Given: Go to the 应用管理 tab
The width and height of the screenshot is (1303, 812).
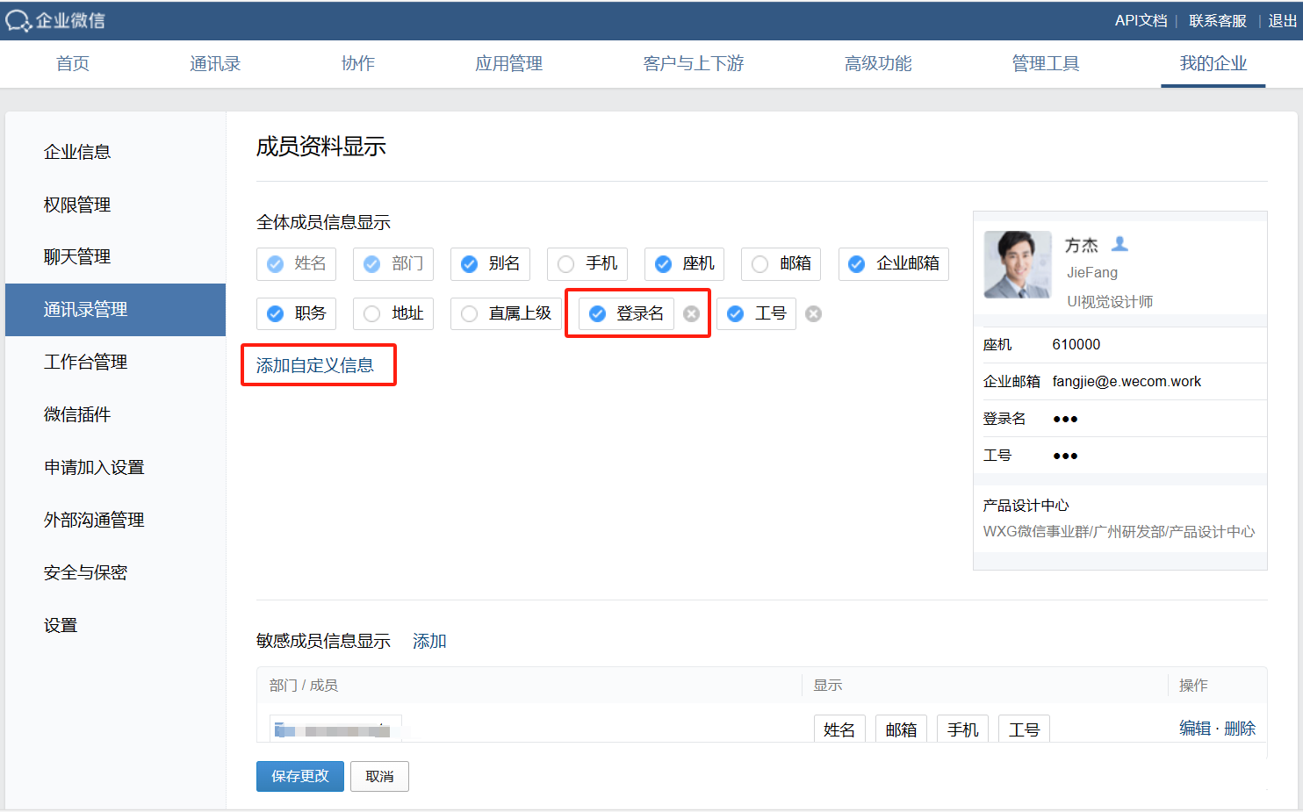Looking at the screenshot, I should pyautogui.click(x=509, y=63).
